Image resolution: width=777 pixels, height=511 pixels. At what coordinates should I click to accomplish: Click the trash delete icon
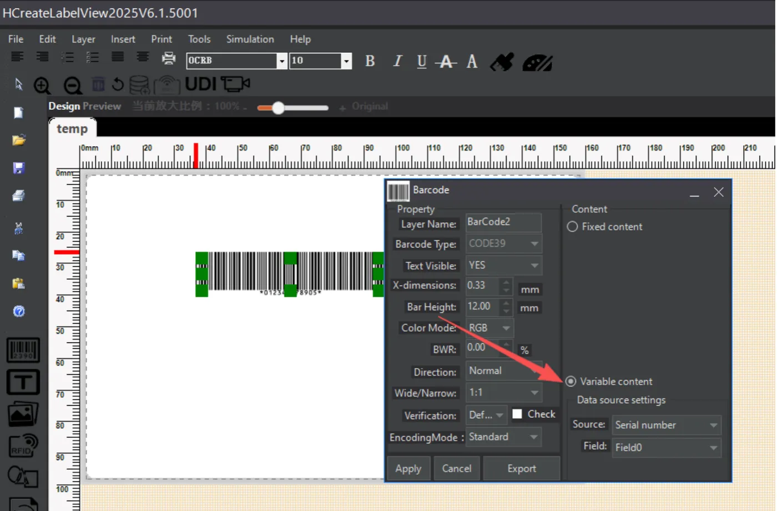click(x=98, y=84)
